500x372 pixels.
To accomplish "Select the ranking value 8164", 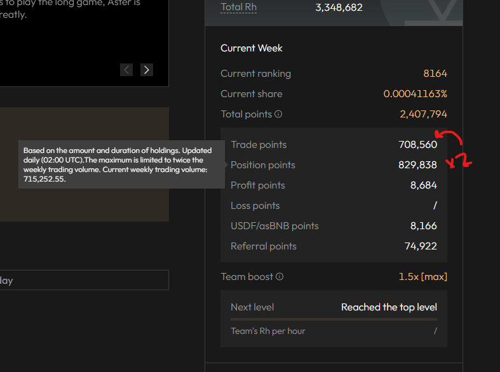I will [435, 74].
